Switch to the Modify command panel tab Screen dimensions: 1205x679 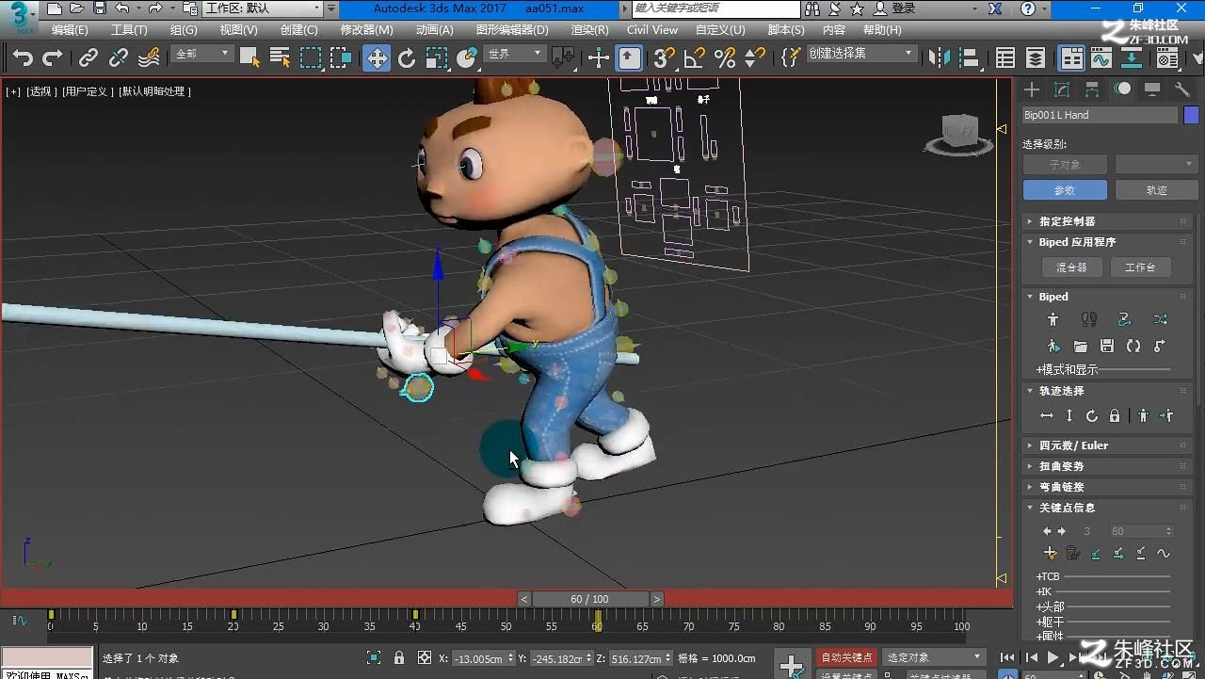pos(1062,89)
